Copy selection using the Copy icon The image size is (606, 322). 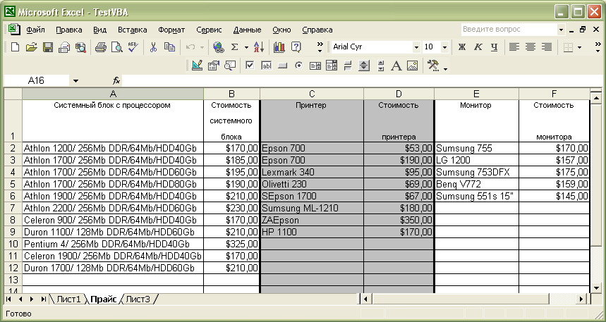tap(169, 47)
